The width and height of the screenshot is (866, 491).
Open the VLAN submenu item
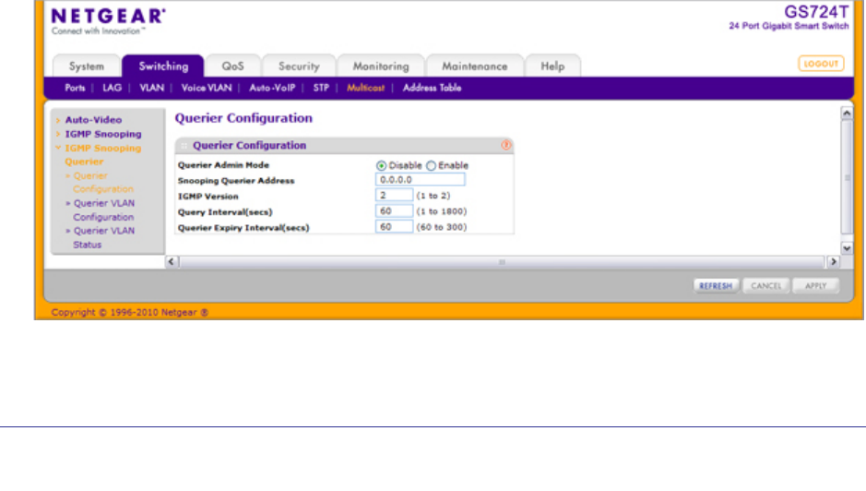(151, 88)
